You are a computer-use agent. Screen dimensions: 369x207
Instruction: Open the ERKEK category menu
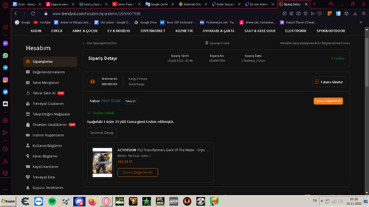pos(57,31)
